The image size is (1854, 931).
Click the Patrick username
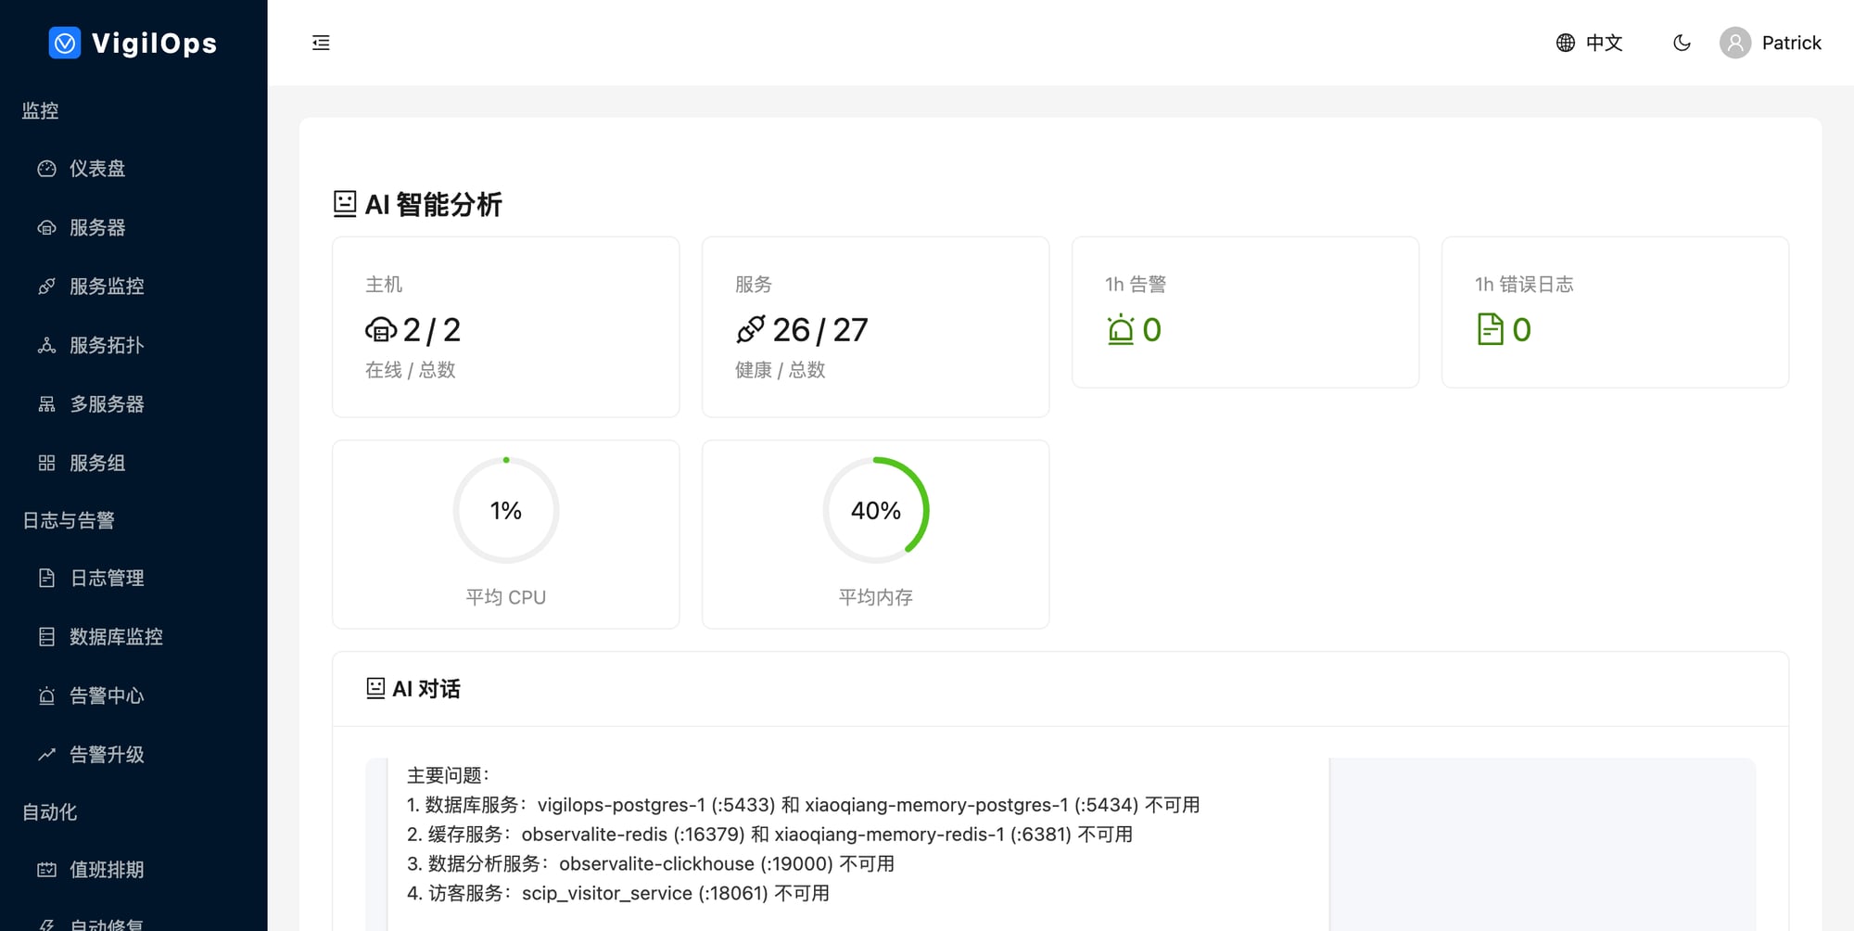tap(1791, 43)
